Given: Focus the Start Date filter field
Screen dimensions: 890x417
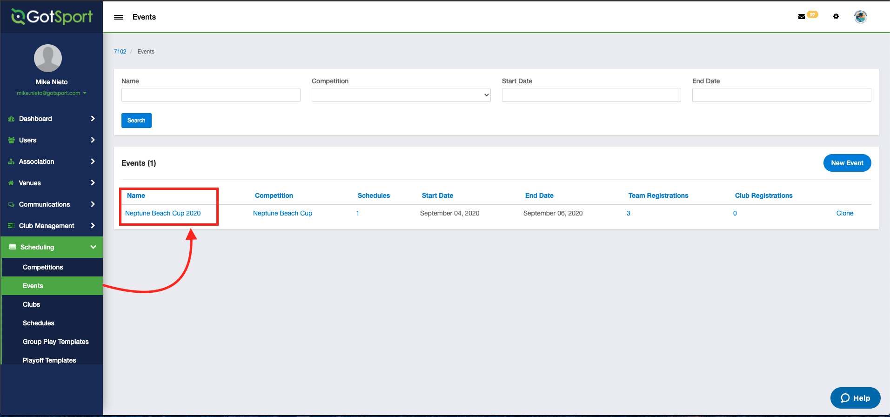Looking at the screenshot, I should pyautogui.click(x=591, y=95).
